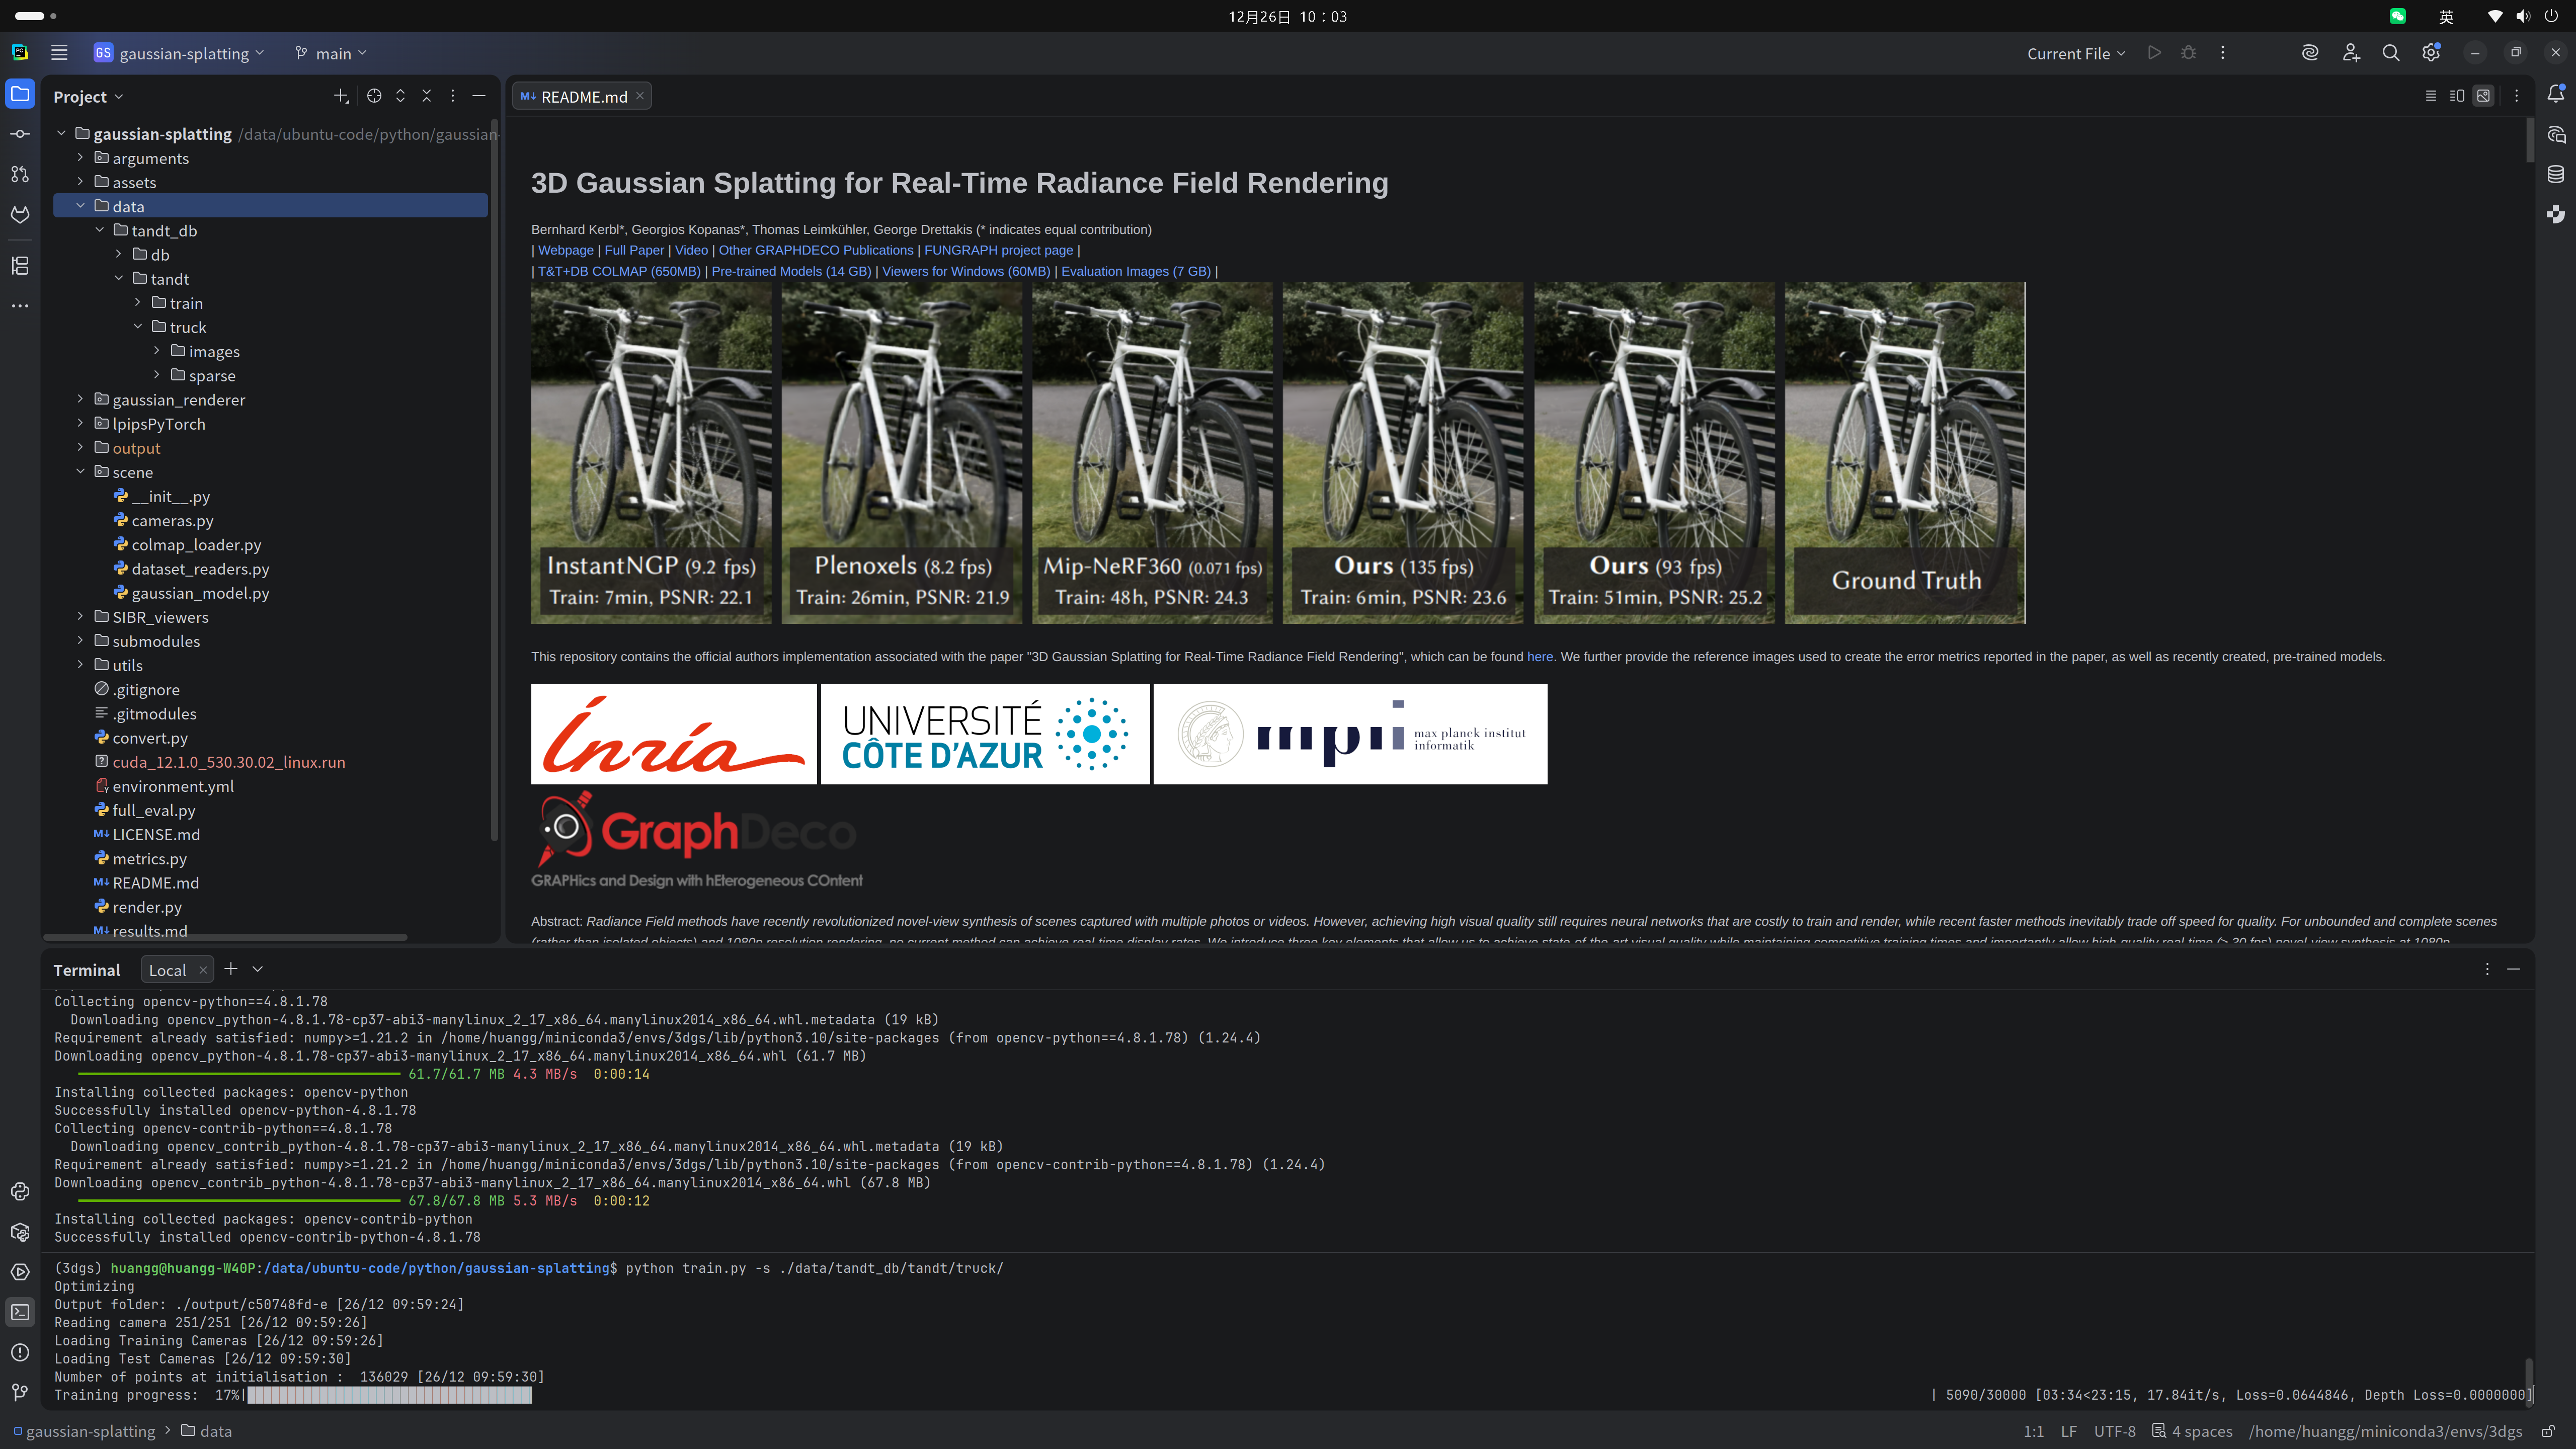Switch README to preview-only mode
This screenshot has width=2576, height=1449.
point(2483,96)
